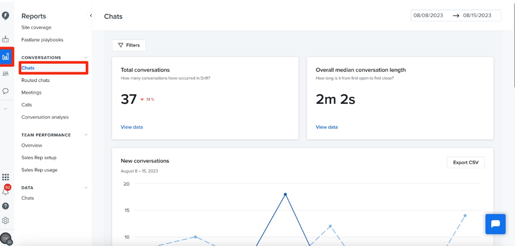Open the Help question mark icon
Image resolution: width=515 pixels, height=246 pixels.
(6, 206)
